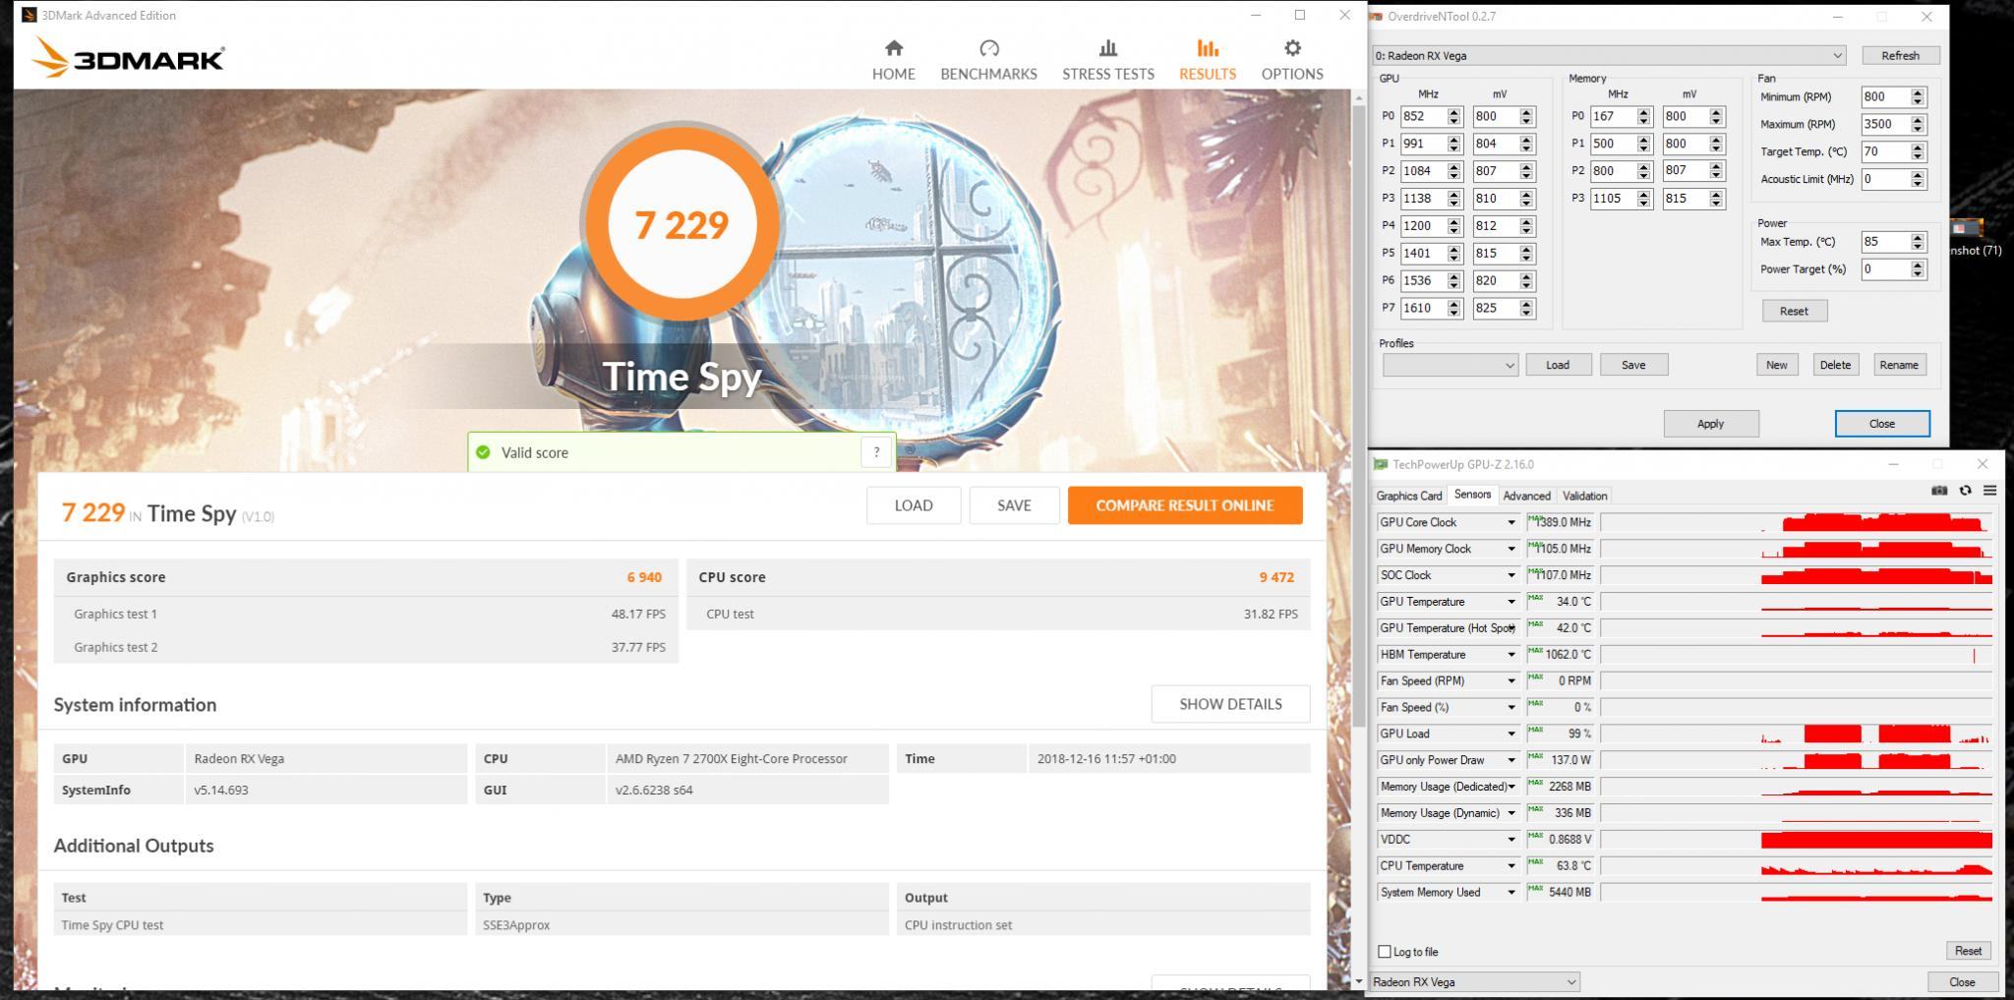Screen dimensions: 2014x1000
Task: Click the 3DMark title bar app icon
Action: click(30, 15)
